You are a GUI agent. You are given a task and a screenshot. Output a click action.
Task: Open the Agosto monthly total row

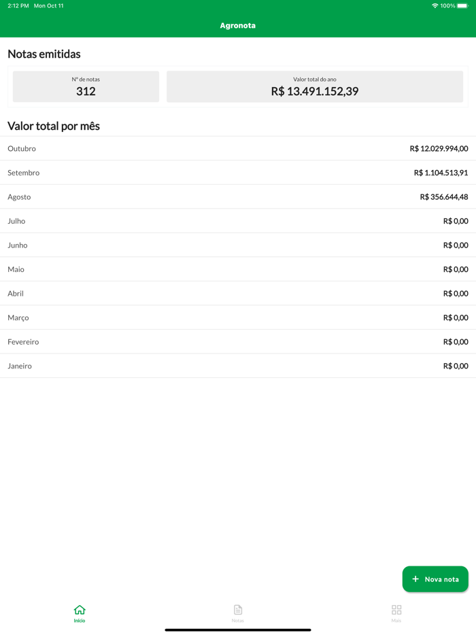coord(238,197)
